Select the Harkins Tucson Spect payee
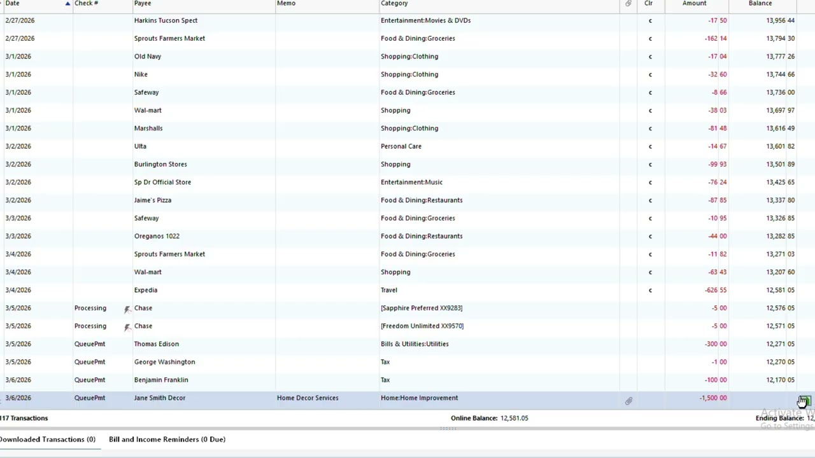Viewport: 815px width, 458px height. 166,20
